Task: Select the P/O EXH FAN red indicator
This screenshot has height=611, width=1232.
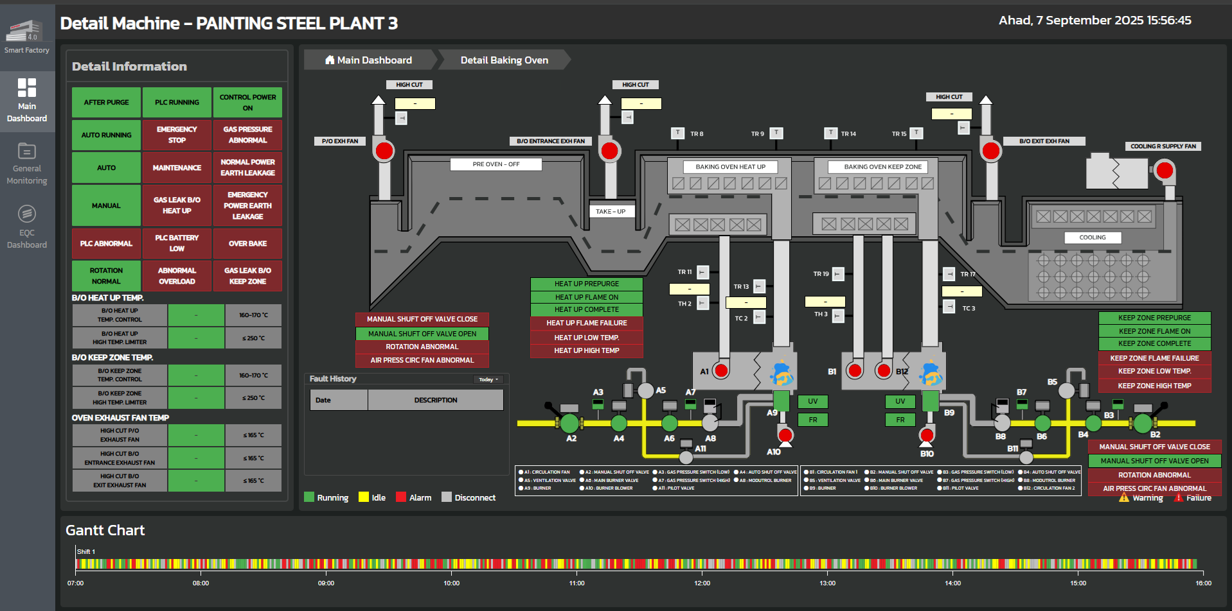Action: [384, 151]
